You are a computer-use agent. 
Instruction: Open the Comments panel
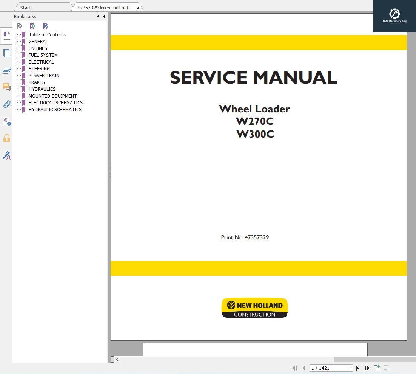coord(6,87)
